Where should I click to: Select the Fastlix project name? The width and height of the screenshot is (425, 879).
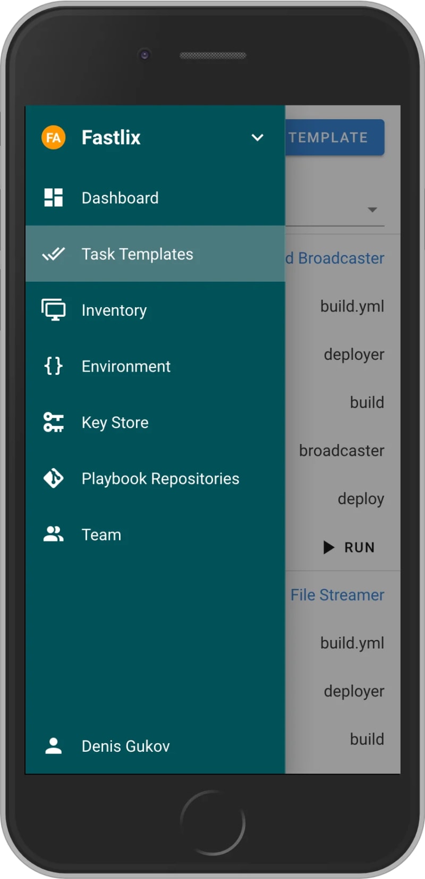[111, 138]
